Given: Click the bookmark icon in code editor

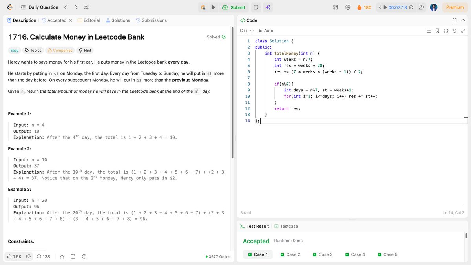Looking at the screenshot, I should 437,31.
